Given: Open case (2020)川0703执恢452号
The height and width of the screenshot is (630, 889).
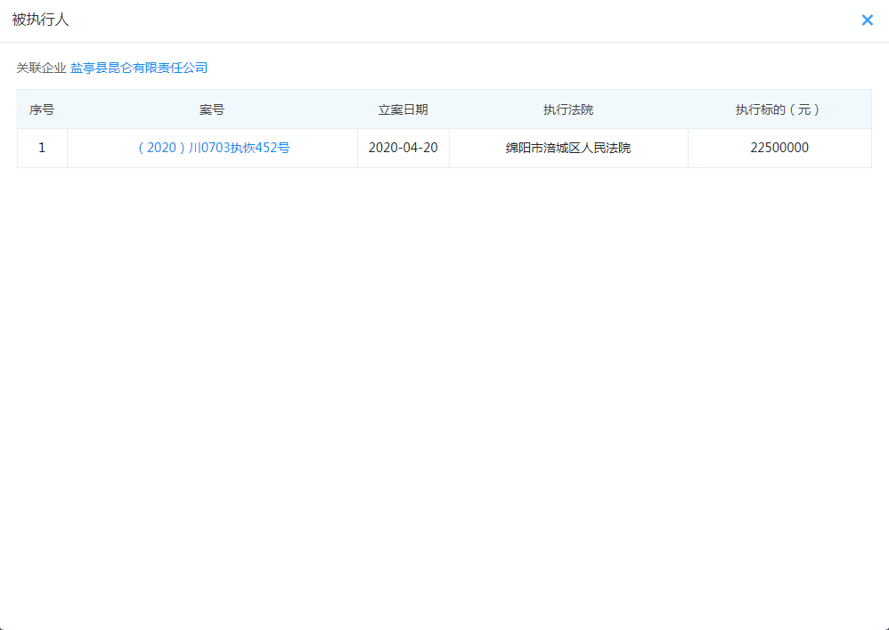Looking at the screenshot, I should 212,148.
